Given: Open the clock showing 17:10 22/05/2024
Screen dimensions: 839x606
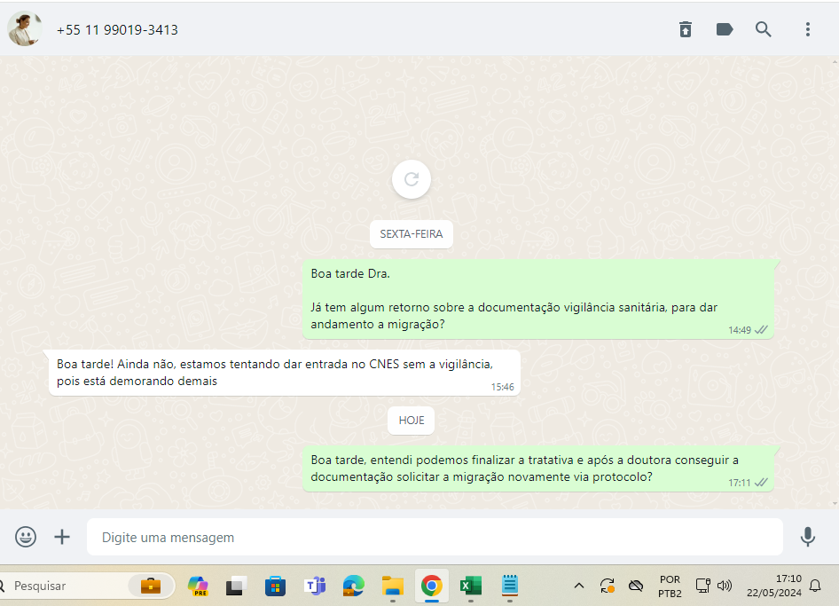Looking at the screenshot, I should (774, 586).
